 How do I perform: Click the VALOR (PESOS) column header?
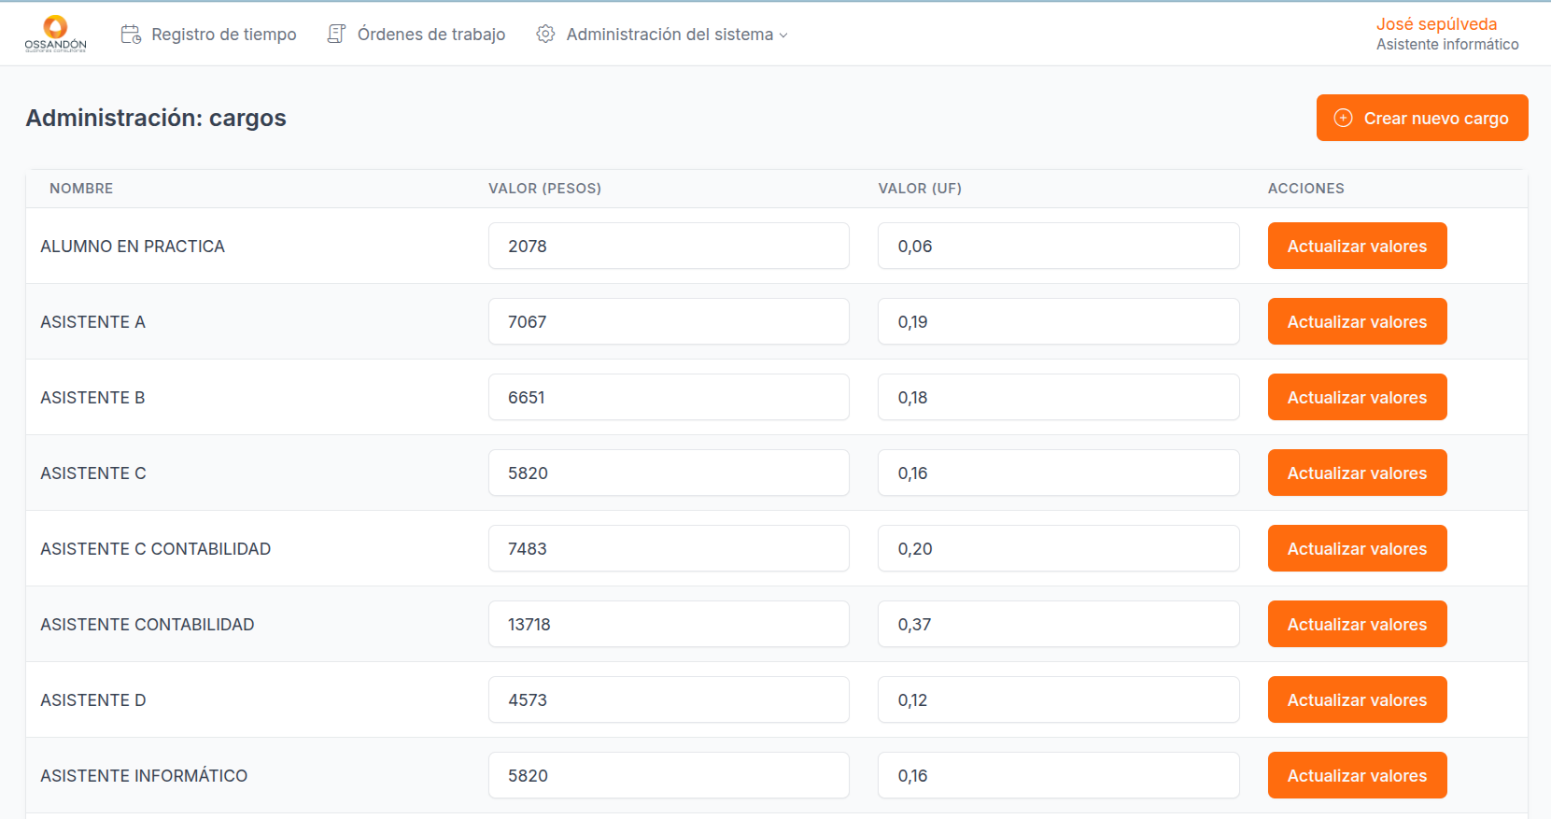pyautogui.click(x=544, y=189)
